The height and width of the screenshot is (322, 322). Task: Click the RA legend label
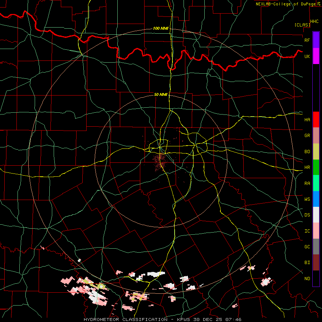(307, 184)
